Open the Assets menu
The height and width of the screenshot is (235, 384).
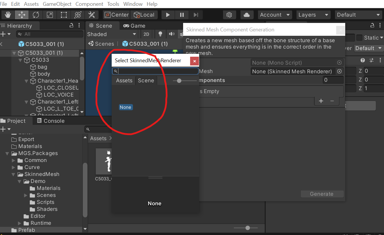31,4
